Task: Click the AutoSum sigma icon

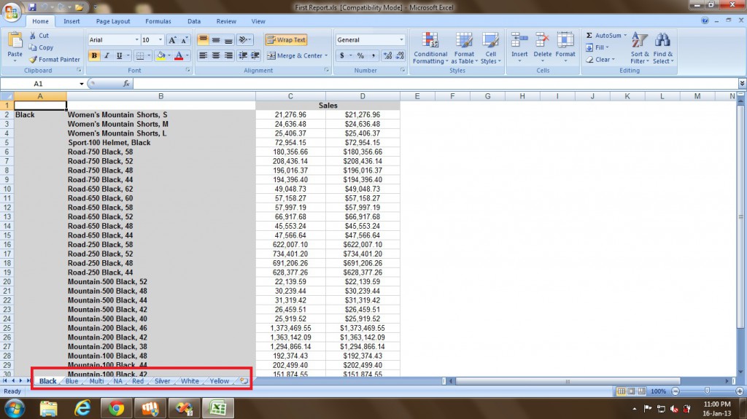Action: 589,36
